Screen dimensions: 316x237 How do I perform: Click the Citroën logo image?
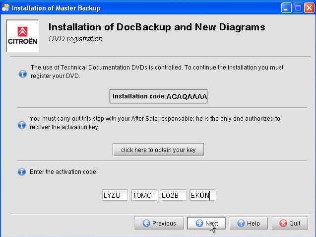click(x=22, y=35)
